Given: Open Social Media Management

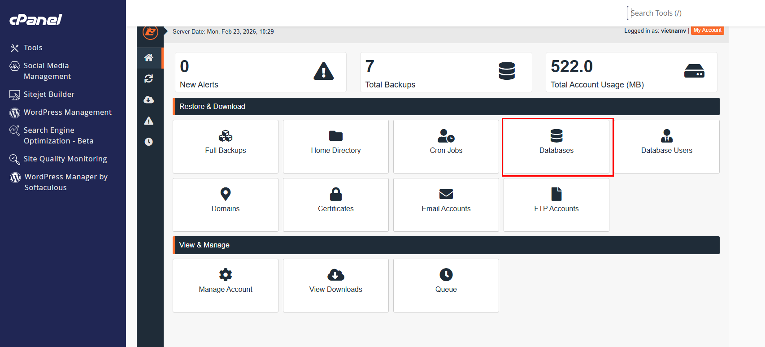Looking at the screenshot, I should 46,71.
